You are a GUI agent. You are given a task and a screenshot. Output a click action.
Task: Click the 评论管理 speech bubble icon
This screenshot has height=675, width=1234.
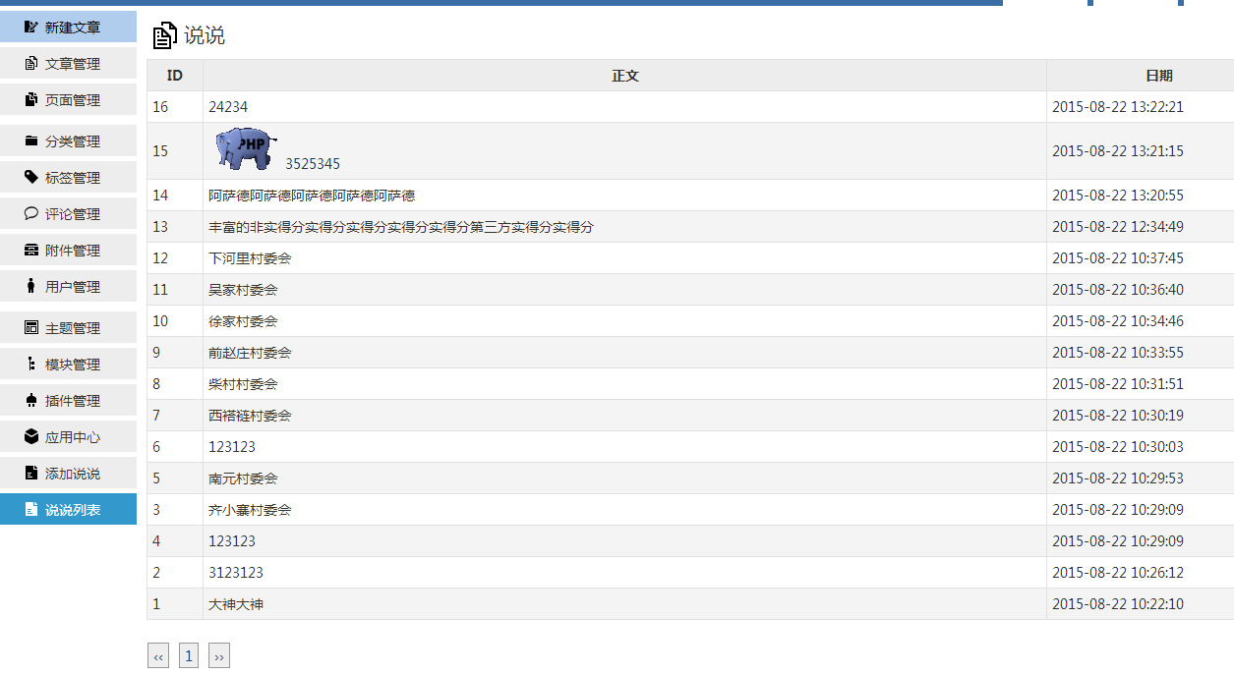[x=31, y=214]
